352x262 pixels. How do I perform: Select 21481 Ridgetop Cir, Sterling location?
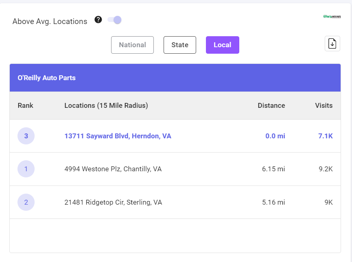113,202
